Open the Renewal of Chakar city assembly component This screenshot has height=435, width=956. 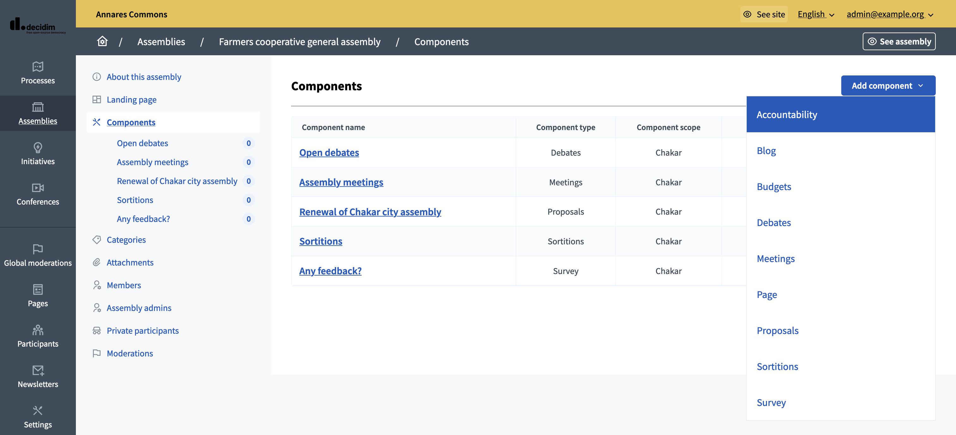370,212
